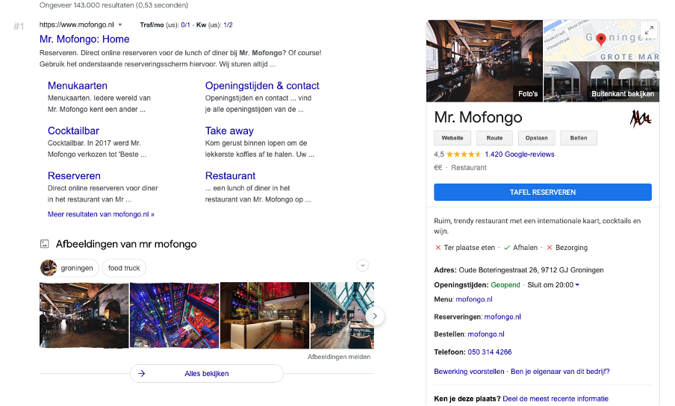This screenshot has height=406, width=675.
Task: Expand image filter chips chevron
Action: pos(362,266)
